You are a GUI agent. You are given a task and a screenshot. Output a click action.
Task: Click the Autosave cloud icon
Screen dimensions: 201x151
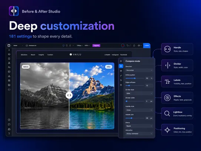pyautogui.click(x=27, y=46)
